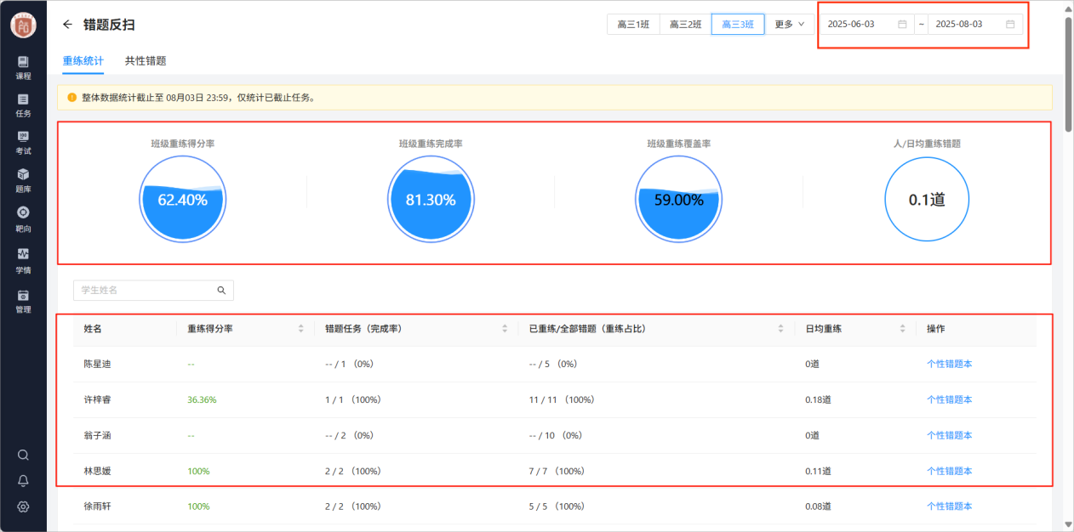Open the 考试 sidebar section
Viewport: 1074px width, 532px height.
point(23,142)
